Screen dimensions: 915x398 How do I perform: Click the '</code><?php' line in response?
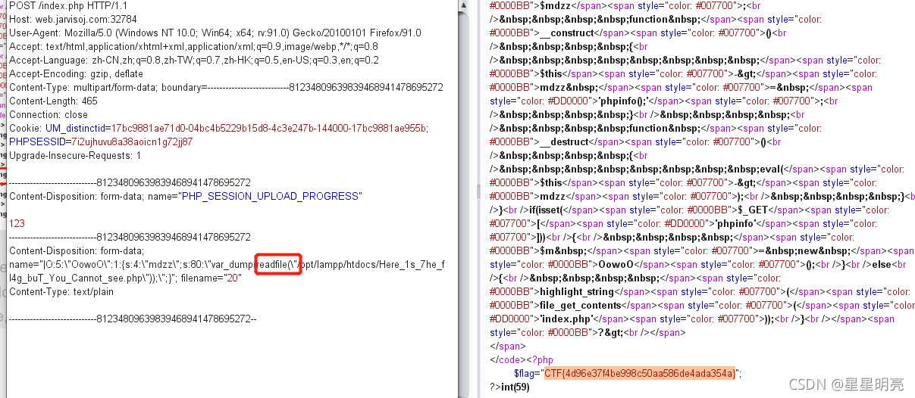(522, 360)
